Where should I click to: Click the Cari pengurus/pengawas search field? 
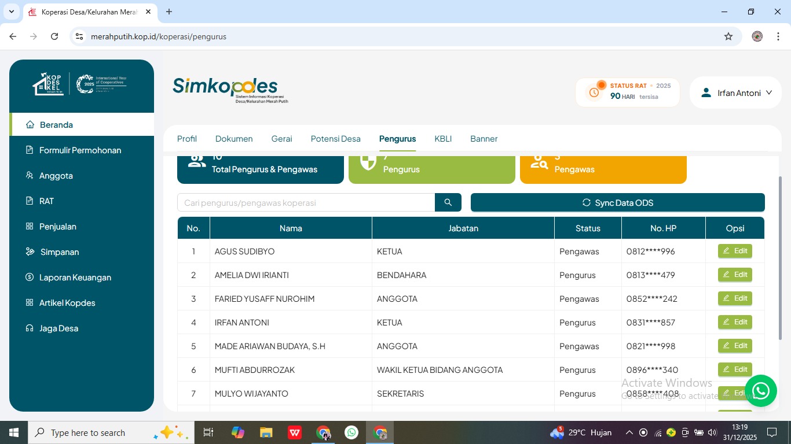(x=306, y=202)
